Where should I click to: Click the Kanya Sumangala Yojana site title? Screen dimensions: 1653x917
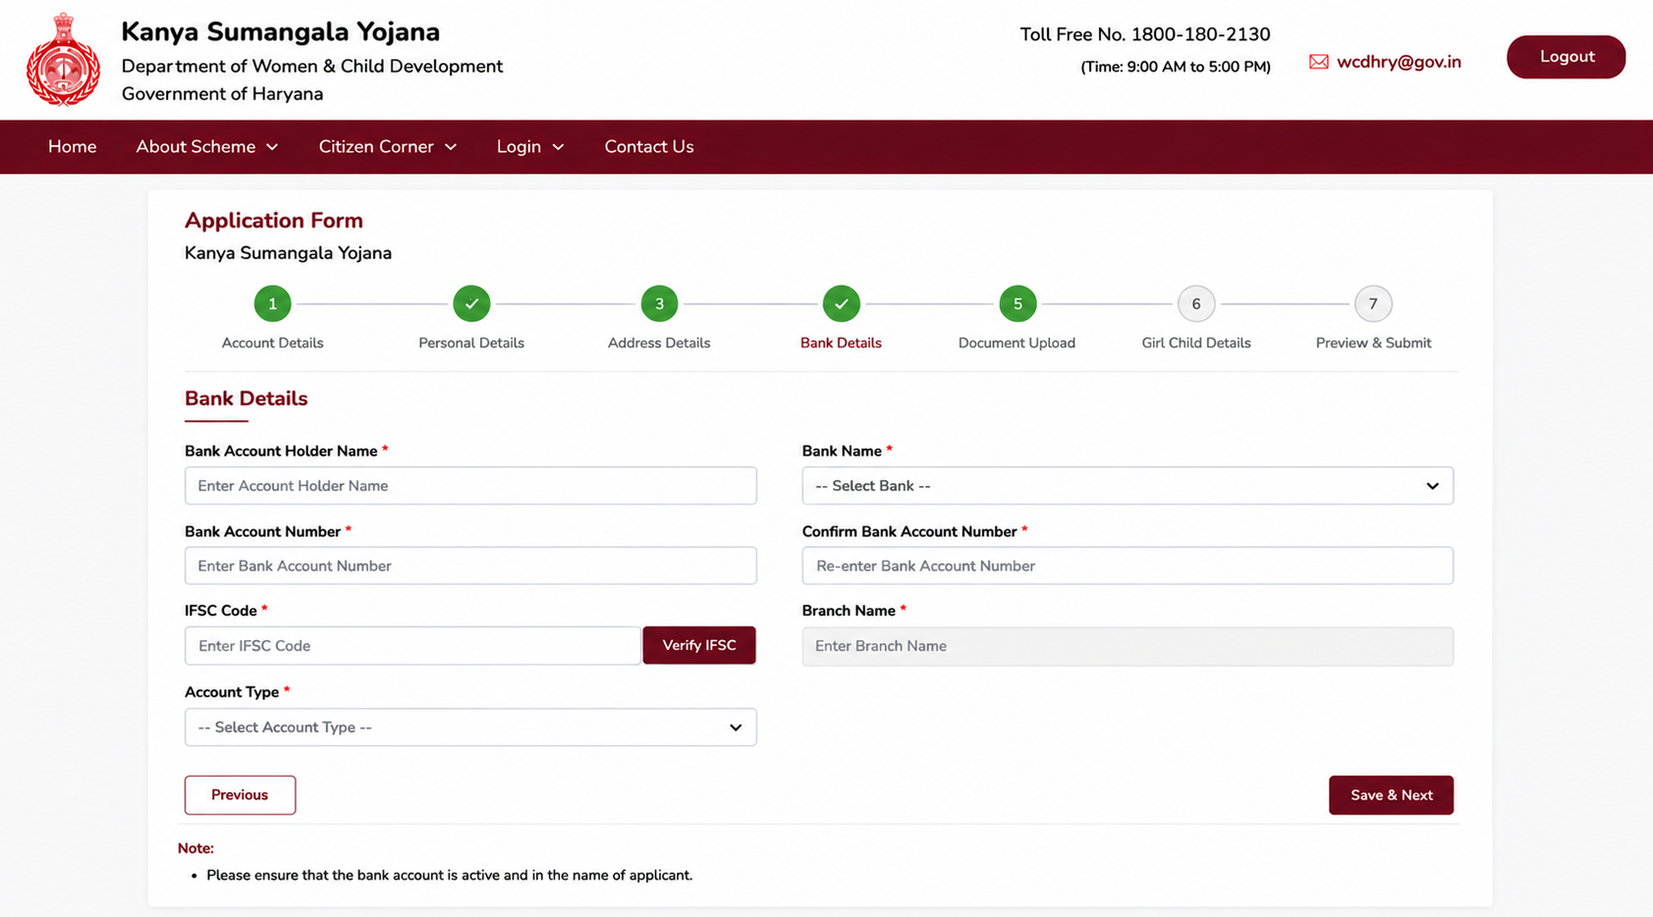tap(281, 31)
